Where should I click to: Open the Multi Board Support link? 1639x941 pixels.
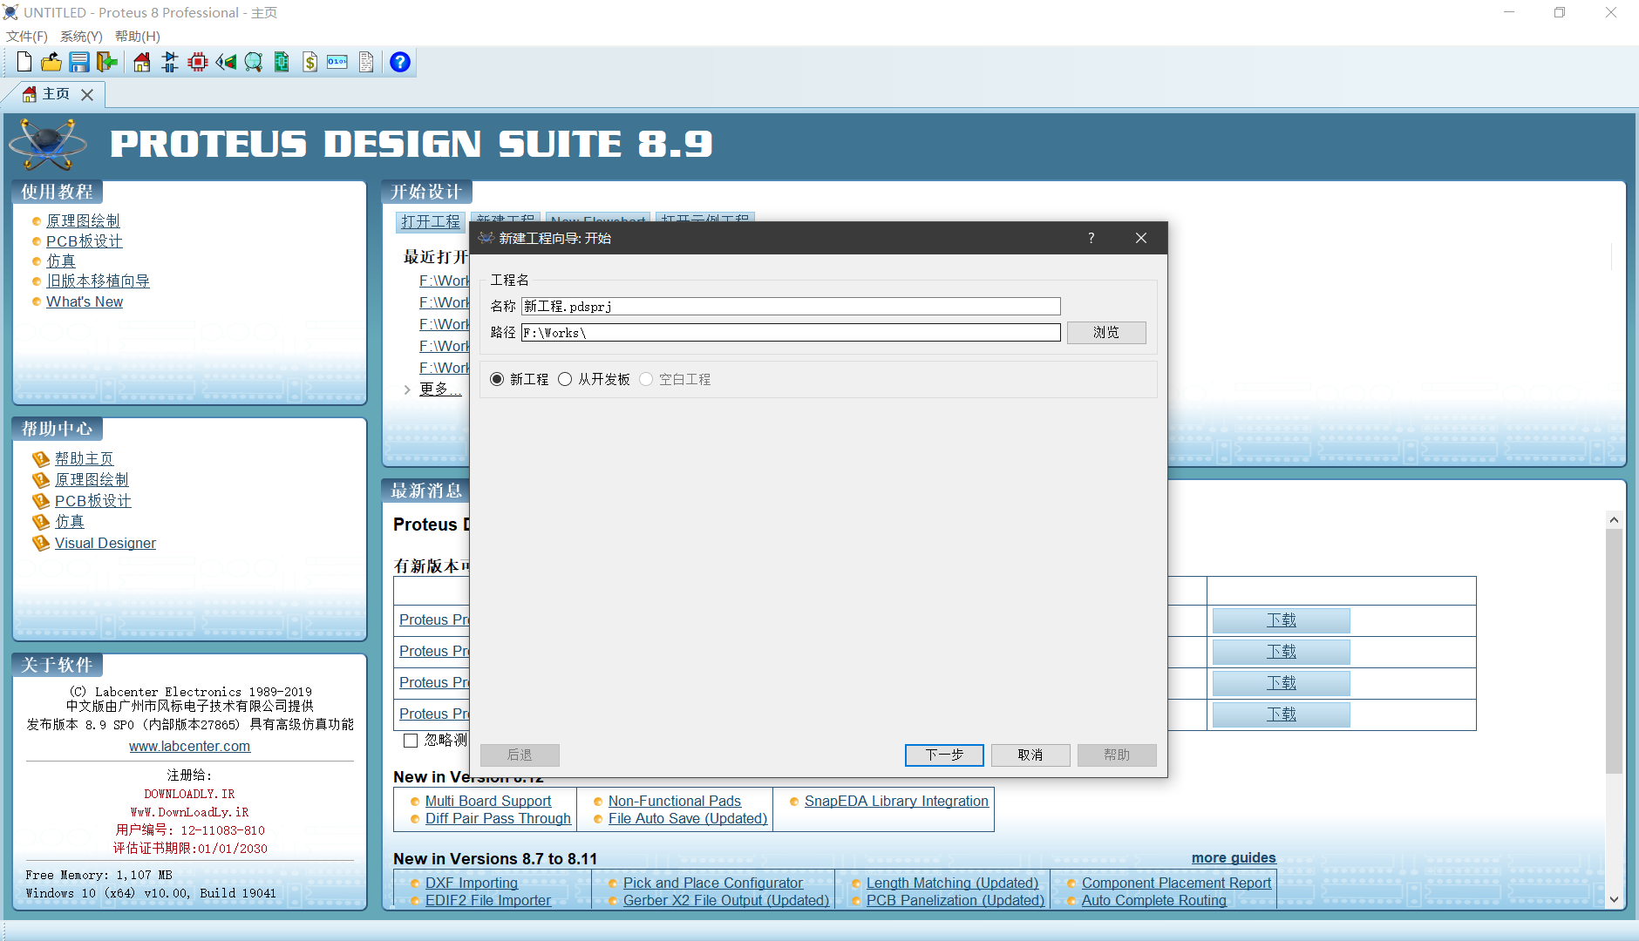[488, 801]
